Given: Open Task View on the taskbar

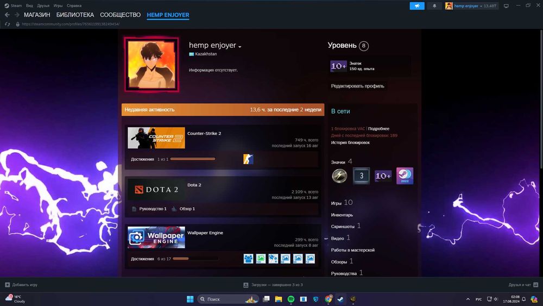Looking at the screenshot, I should 266,299.
